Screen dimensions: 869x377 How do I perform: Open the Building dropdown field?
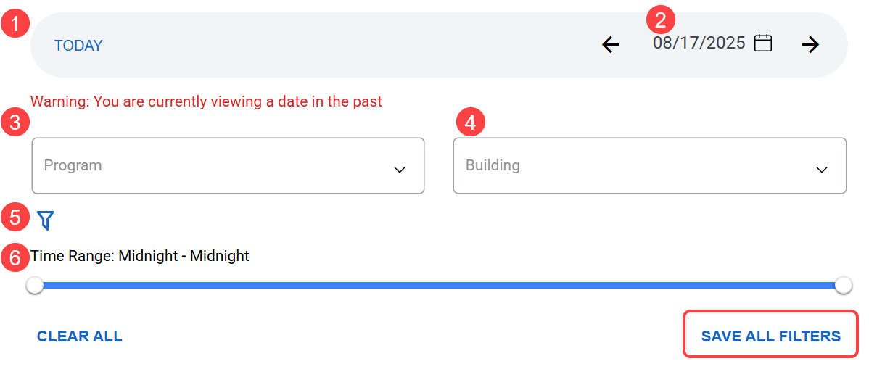638,166
